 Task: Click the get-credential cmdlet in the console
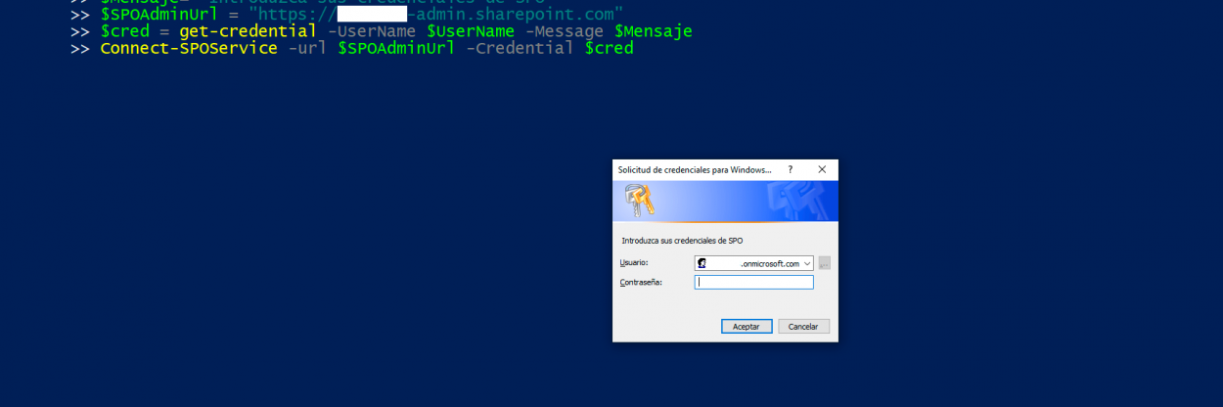(248, 31)
